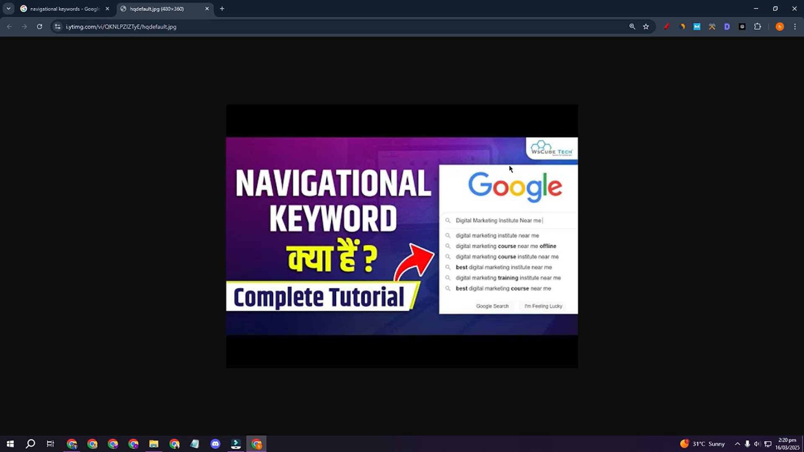The width and height of the screenshot is (804, 452).
Task: Open Task View on taskbar
Action: 50,444
